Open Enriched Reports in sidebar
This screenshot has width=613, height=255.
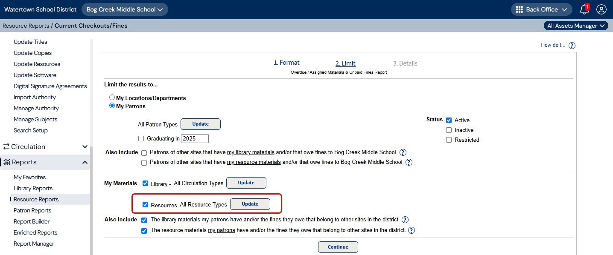[x=35, y=232]
